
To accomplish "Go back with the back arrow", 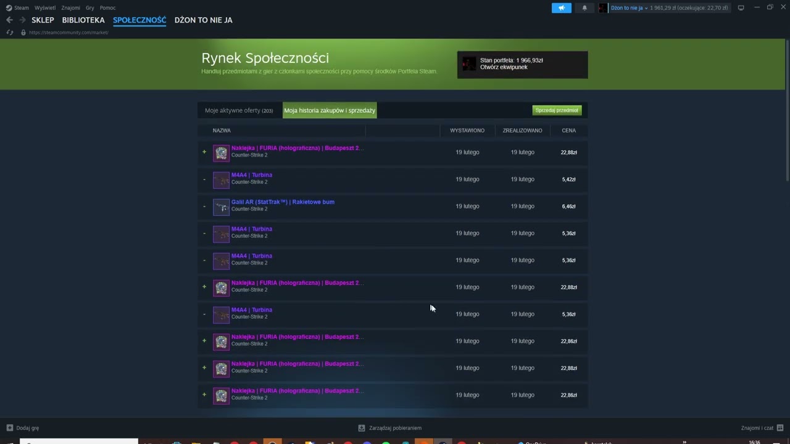I will pyautogui.click(x=9, y=20).
